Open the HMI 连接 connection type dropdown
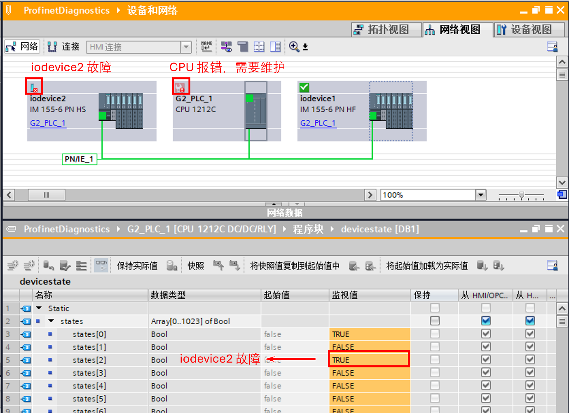 186,46
